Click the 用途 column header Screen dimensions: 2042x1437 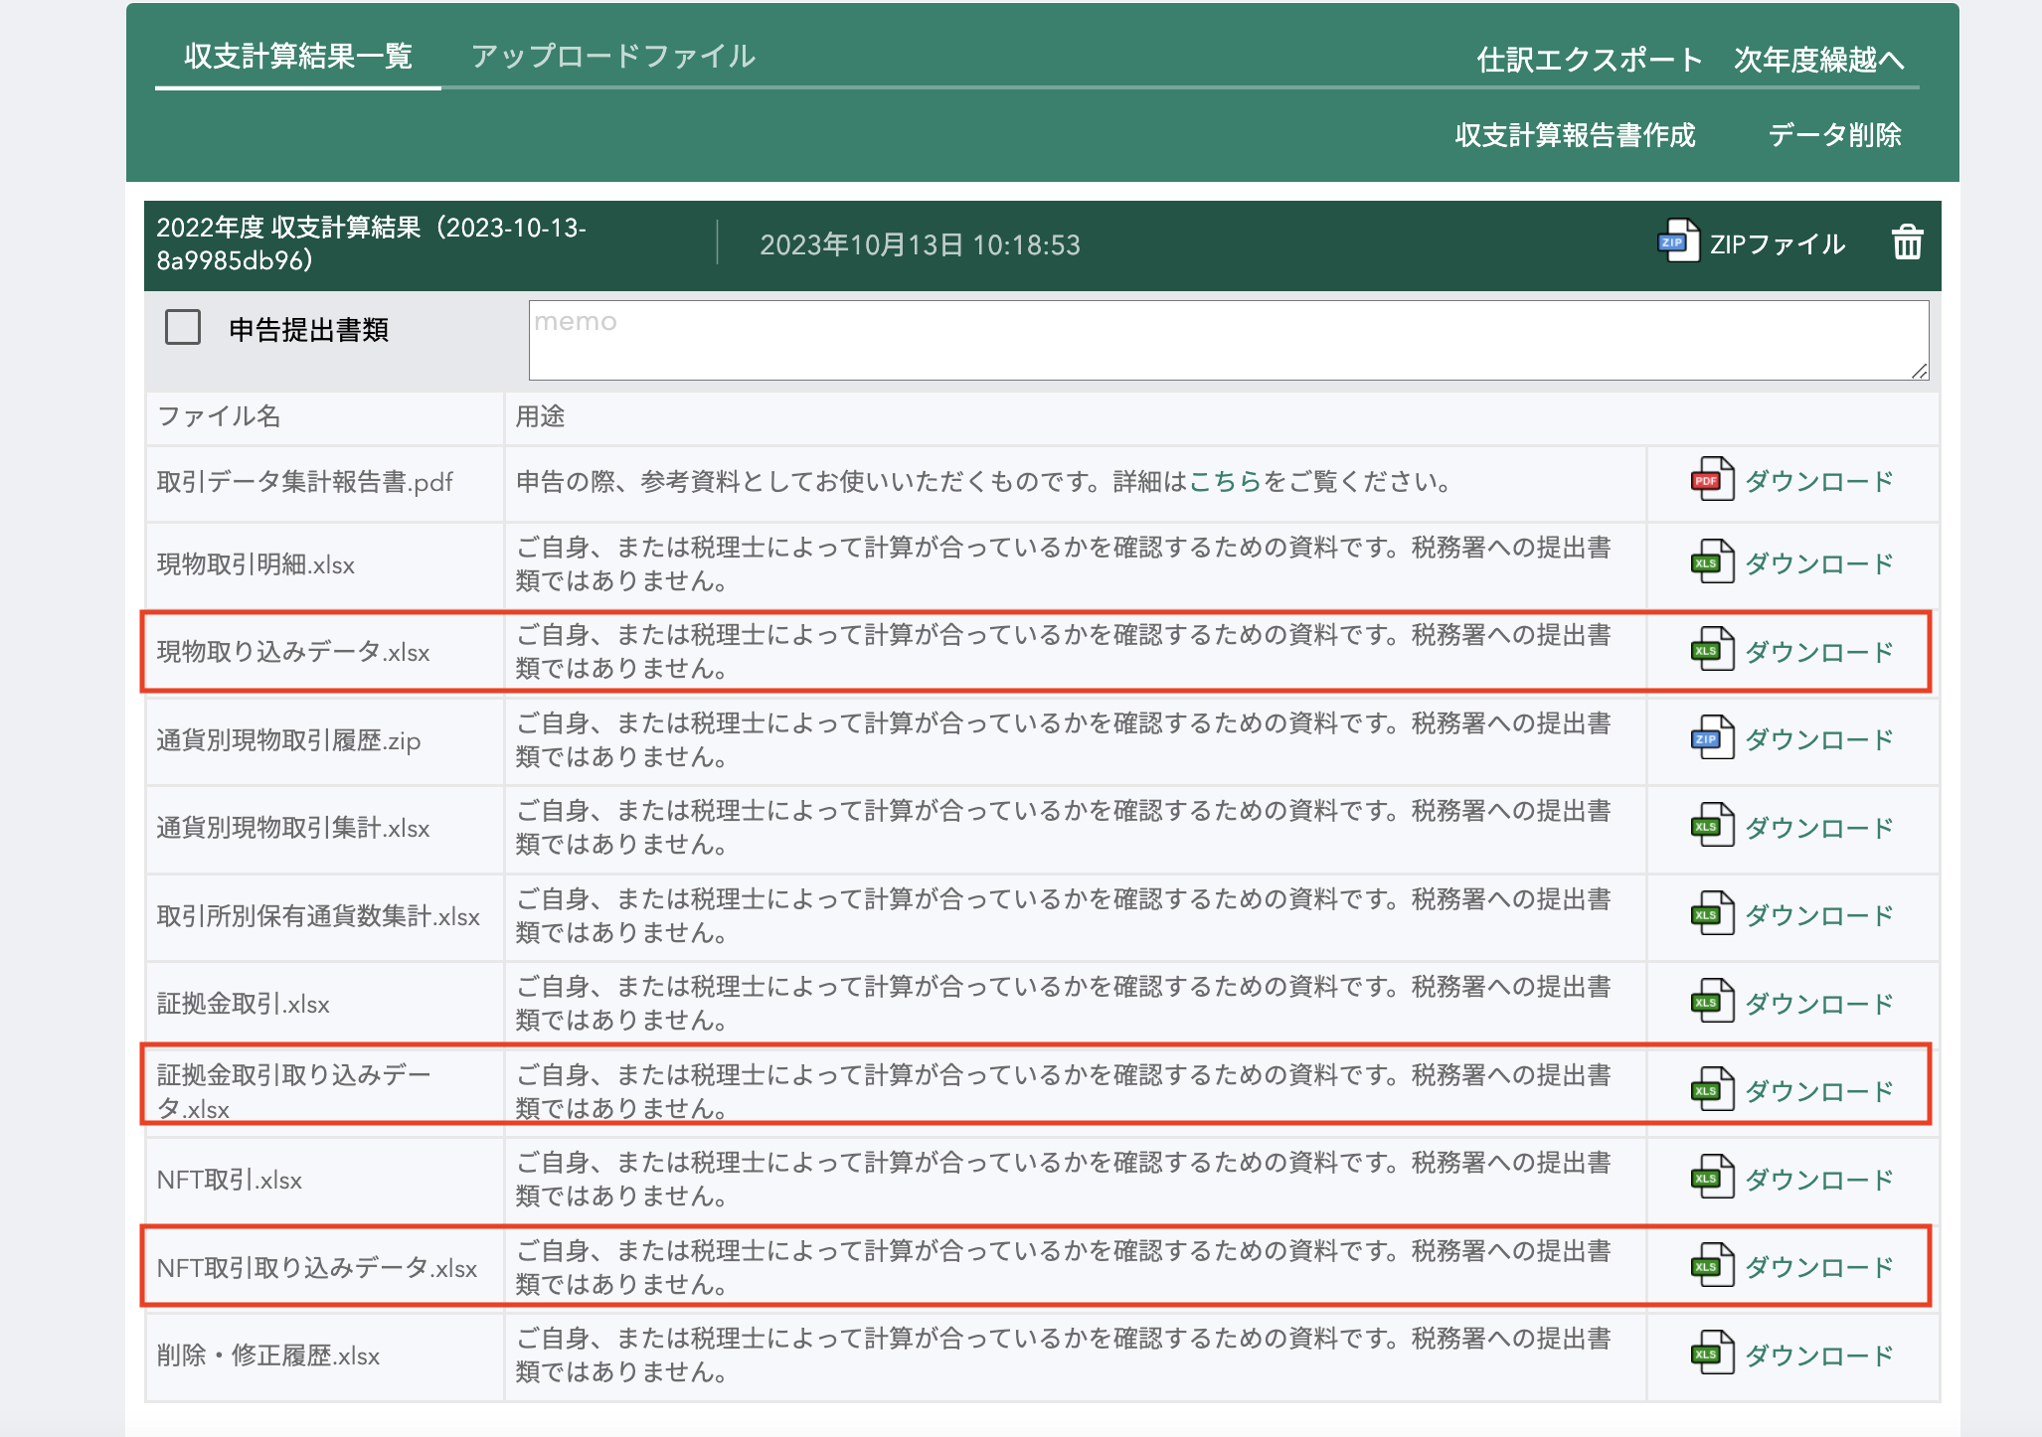540,415
